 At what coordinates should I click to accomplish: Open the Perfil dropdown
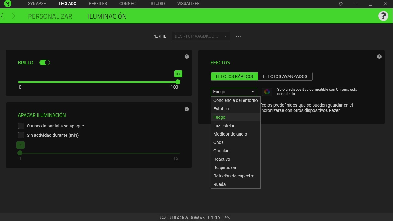(201, 36)
